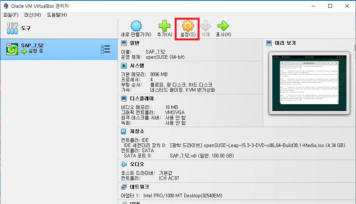The image size is (356, 204).
Task: Click the 오디오 section speaker icon
Action: coord(124,164)
